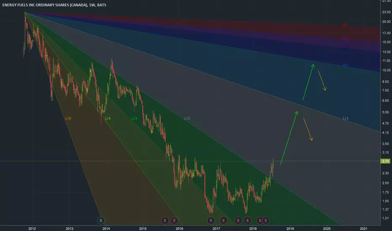Image resolution: width=392 pixels, height=231 pixels.
Task: Click the 1.75 price scale label
Action: click(x=385, y=192)
